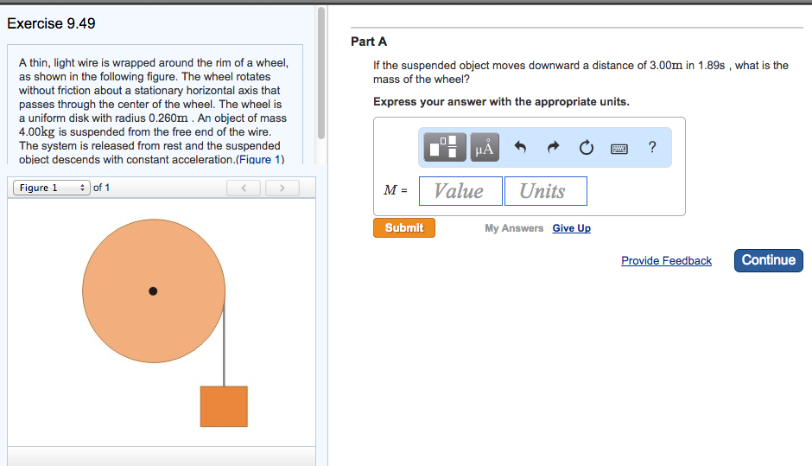Show keyboard shortcuts via the keyboard icon
812x466 pixels.
pos(619,148)
